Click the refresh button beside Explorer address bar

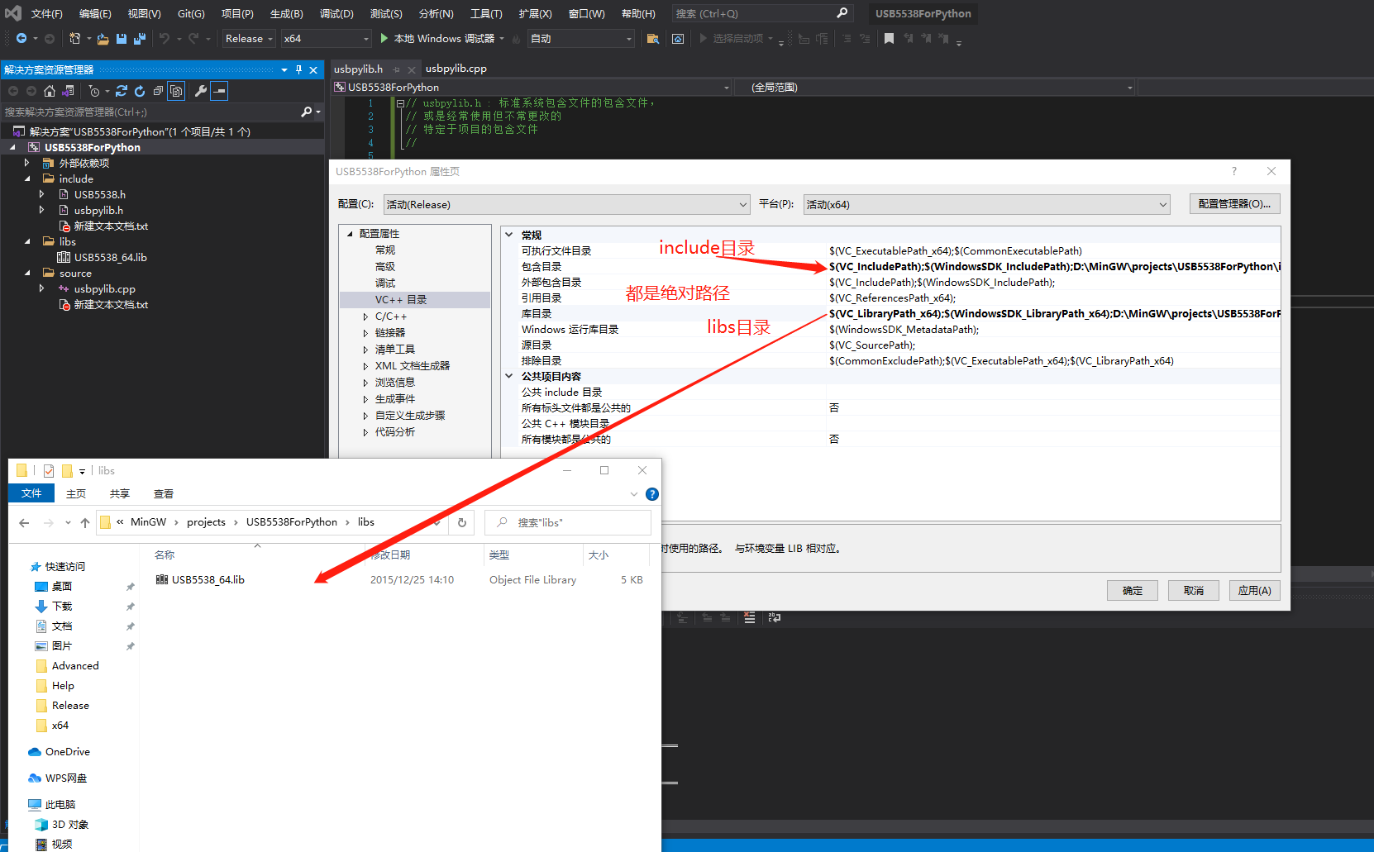[462, 522]
